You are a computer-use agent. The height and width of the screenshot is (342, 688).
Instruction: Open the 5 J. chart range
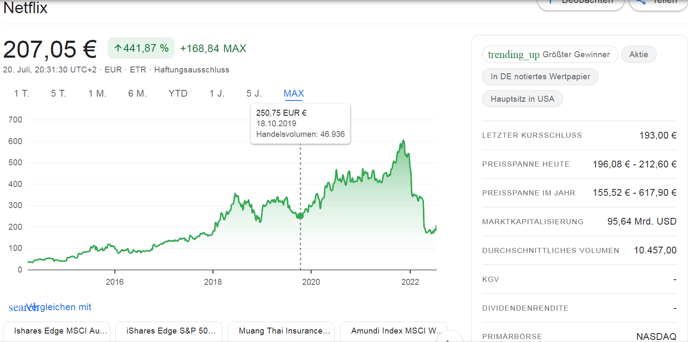[254, 94]
